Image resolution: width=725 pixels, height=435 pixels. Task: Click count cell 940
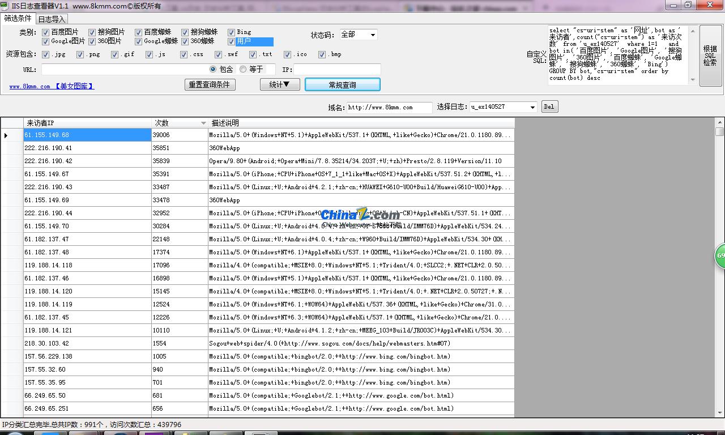180,369
